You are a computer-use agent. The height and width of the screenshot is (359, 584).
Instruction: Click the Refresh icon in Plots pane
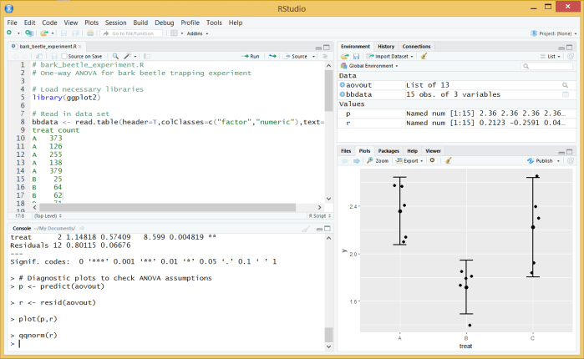[571, 160]
